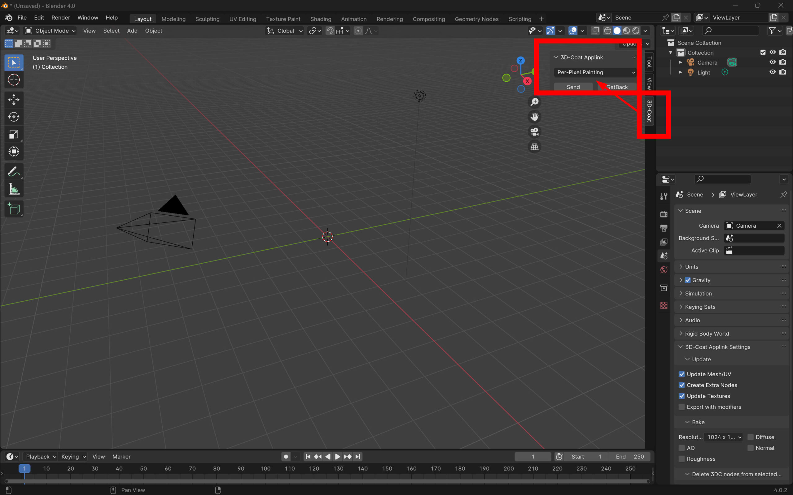Screen dimensions: 793x495
Task: Click the End frame field showing 250
Action: 629,457
